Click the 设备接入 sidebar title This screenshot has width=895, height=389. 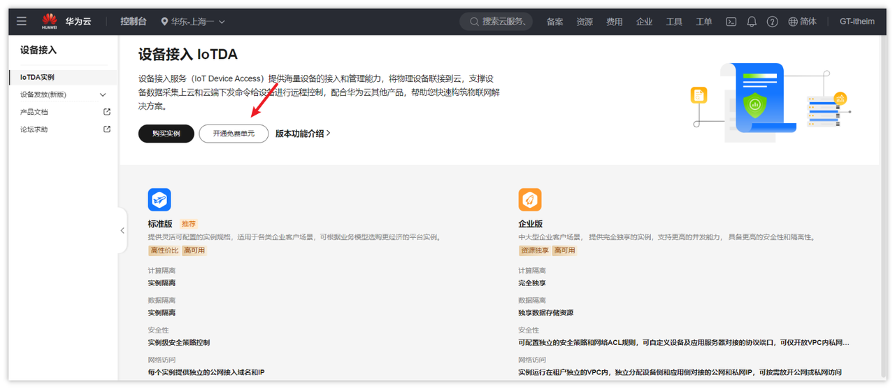tap(38, 50)
